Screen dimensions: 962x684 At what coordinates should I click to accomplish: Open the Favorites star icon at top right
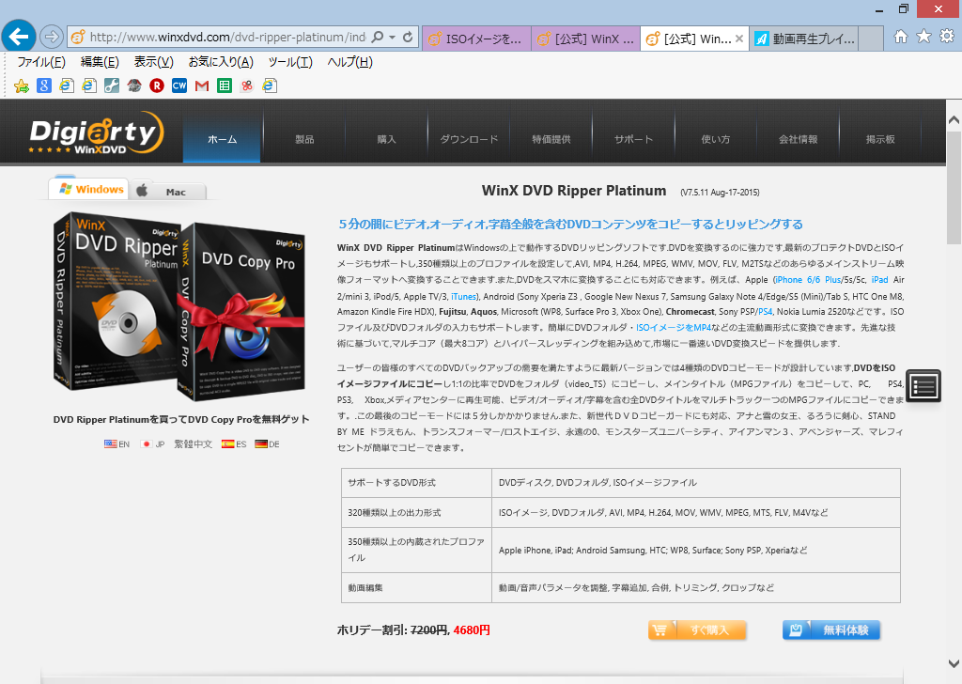coord(923,37)
